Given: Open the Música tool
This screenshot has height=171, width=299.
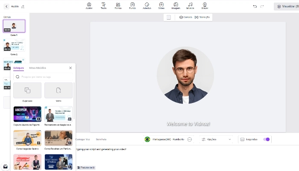Looking at the screenshot, I should point(191,6).
